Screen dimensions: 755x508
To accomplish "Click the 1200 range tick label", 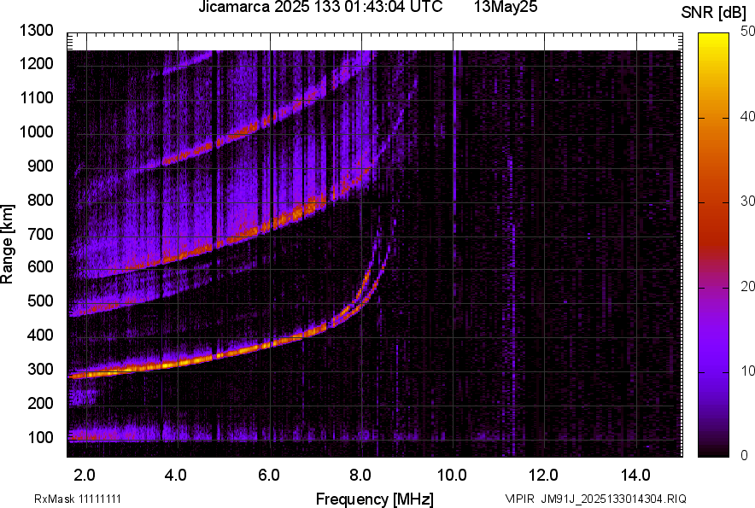I will 36,63.
